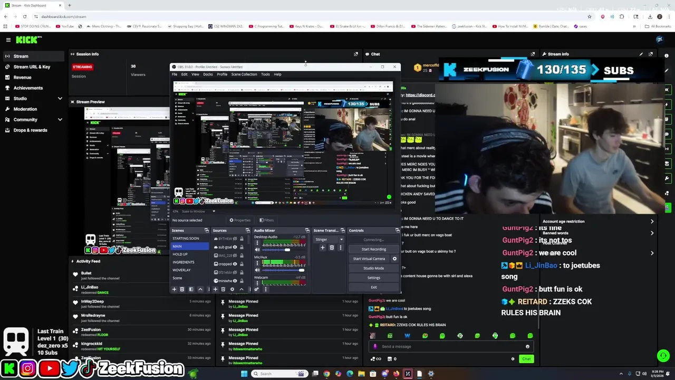675x380 pixels.
Task: Mute Desktop Audio speaker icon
Action: click(x=257, y=250)
